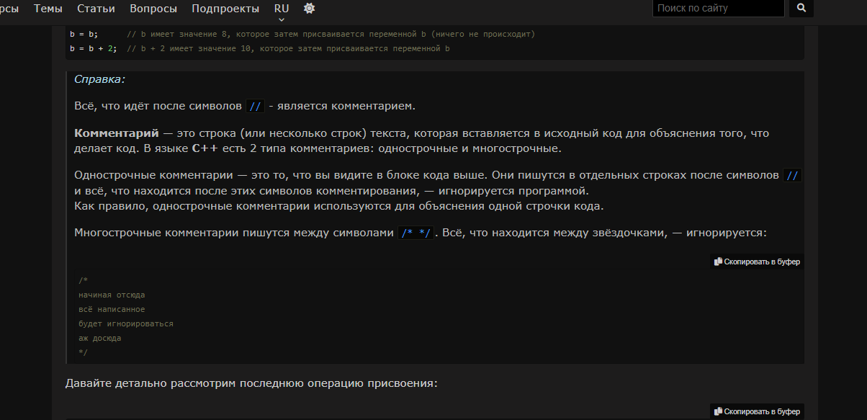Click the code line b = b;

[84, 35]
